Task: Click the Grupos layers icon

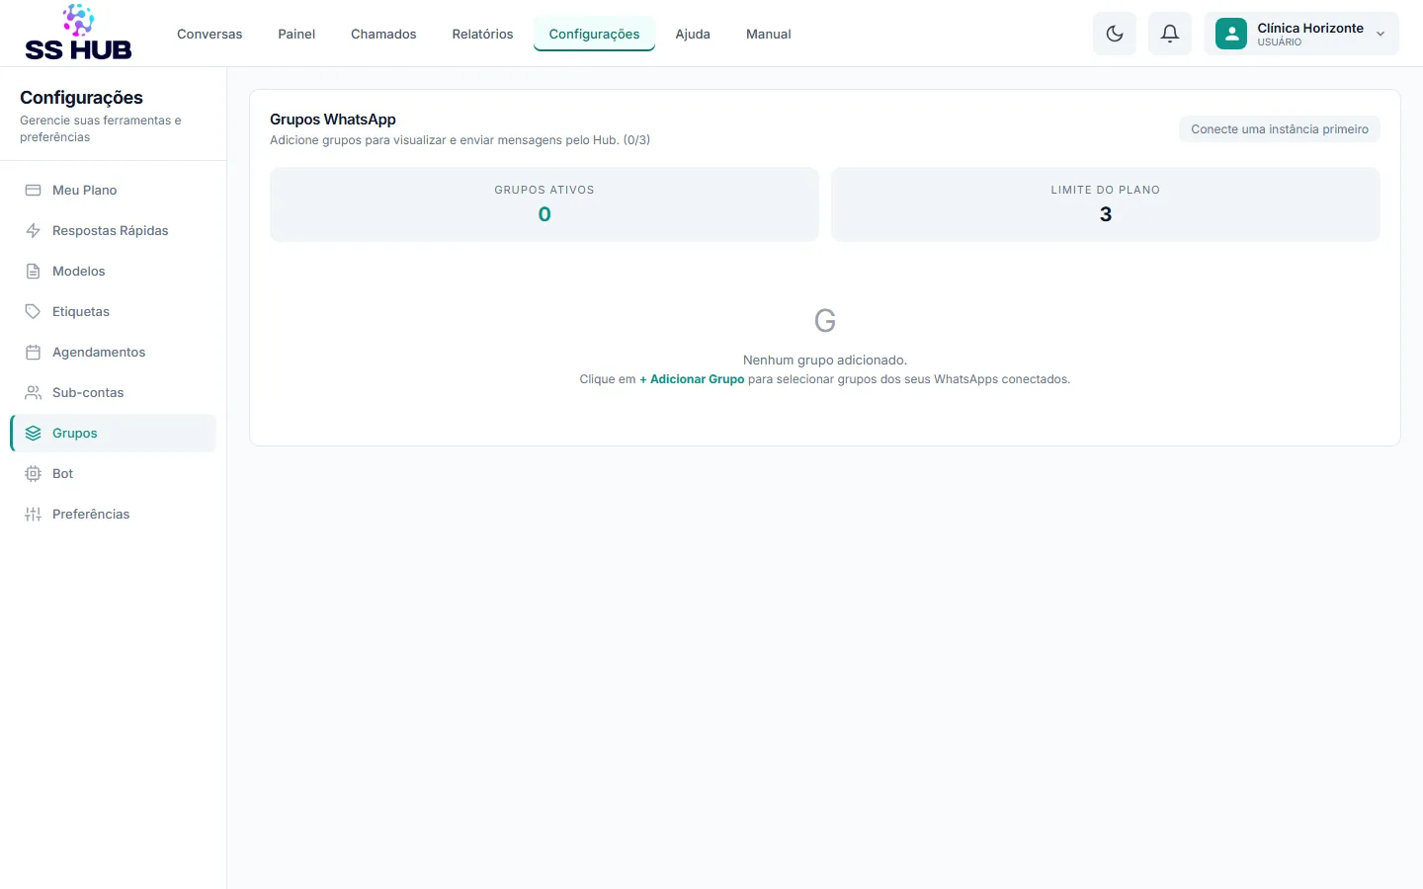Action: pos(33,433)
